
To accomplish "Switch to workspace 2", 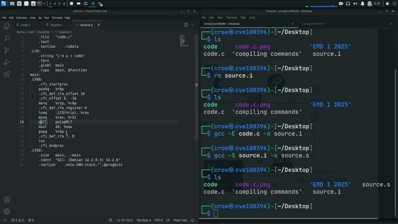I will point(55,4).
